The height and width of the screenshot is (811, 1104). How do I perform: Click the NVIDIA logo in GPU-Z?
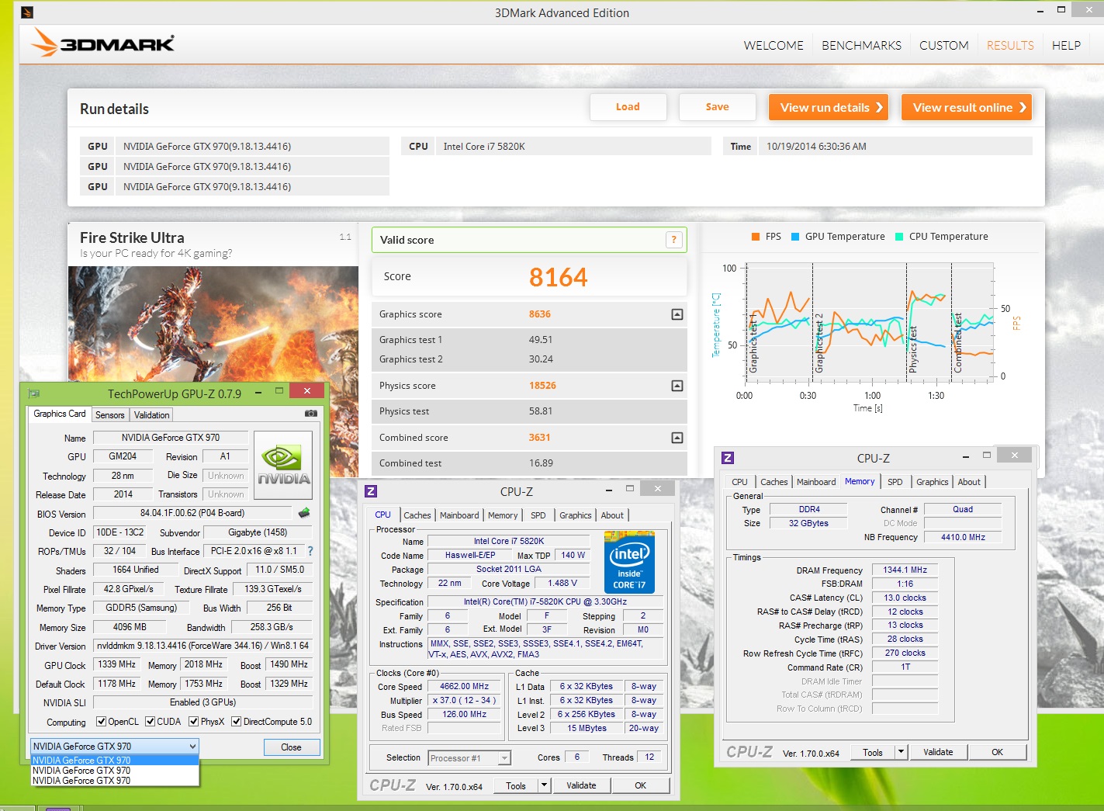[283, 464]
